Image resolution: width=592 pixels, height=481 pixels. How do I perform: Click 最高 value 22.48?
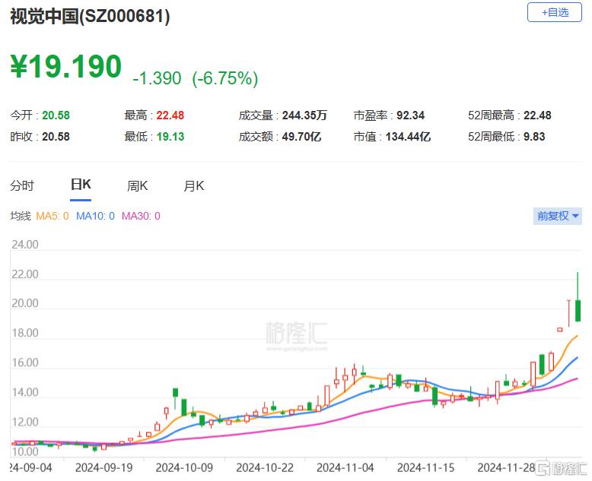pyautogui.click(x=170, y=116)
